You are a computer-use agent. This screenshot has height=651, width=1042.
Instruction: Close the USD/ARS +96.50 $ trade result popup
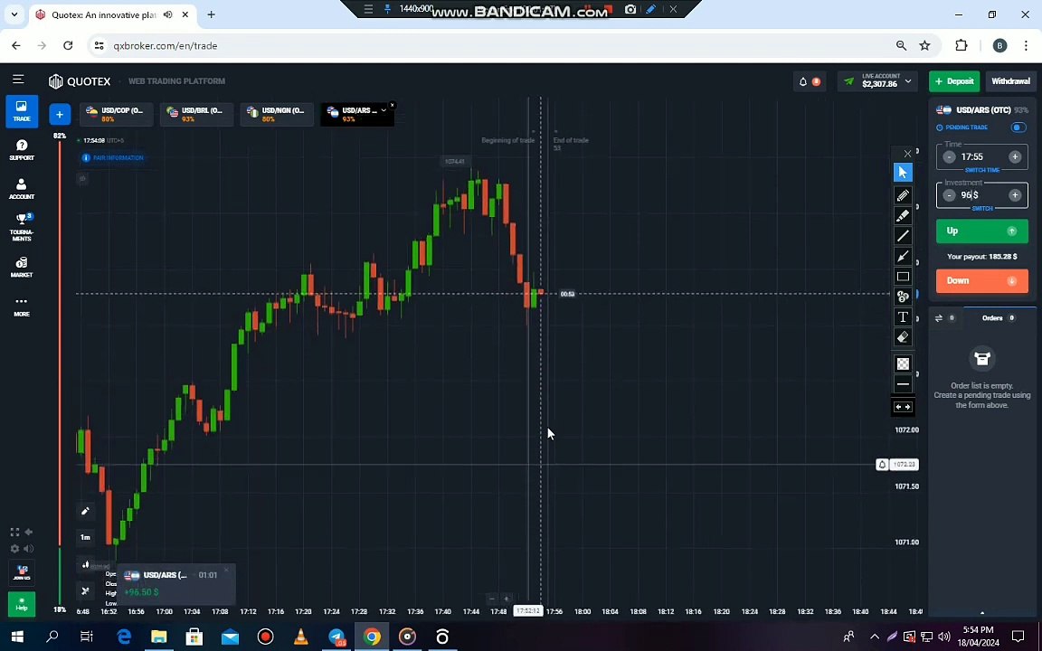coord(226,570)
